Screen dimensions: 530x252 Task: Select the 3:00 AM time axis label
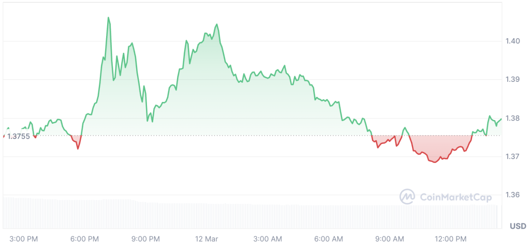pyautogui.click(x=268, y=239)
